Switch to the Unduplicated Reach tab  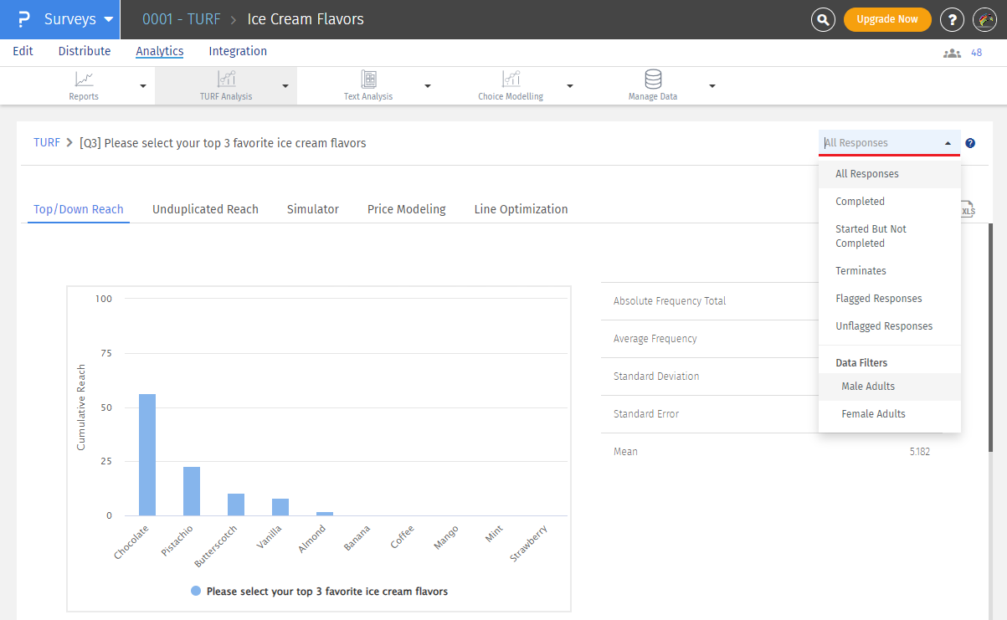[x=205, y=209]
